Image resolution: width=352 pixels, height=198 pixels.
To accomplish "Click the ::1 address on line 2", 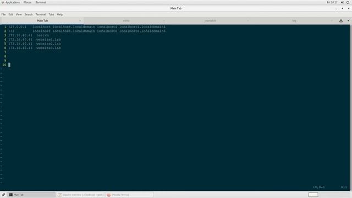I will (11, 31).
